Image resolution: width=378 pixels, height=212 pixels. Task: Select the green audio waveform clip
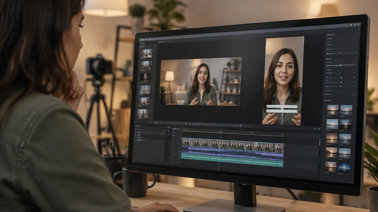232,160
